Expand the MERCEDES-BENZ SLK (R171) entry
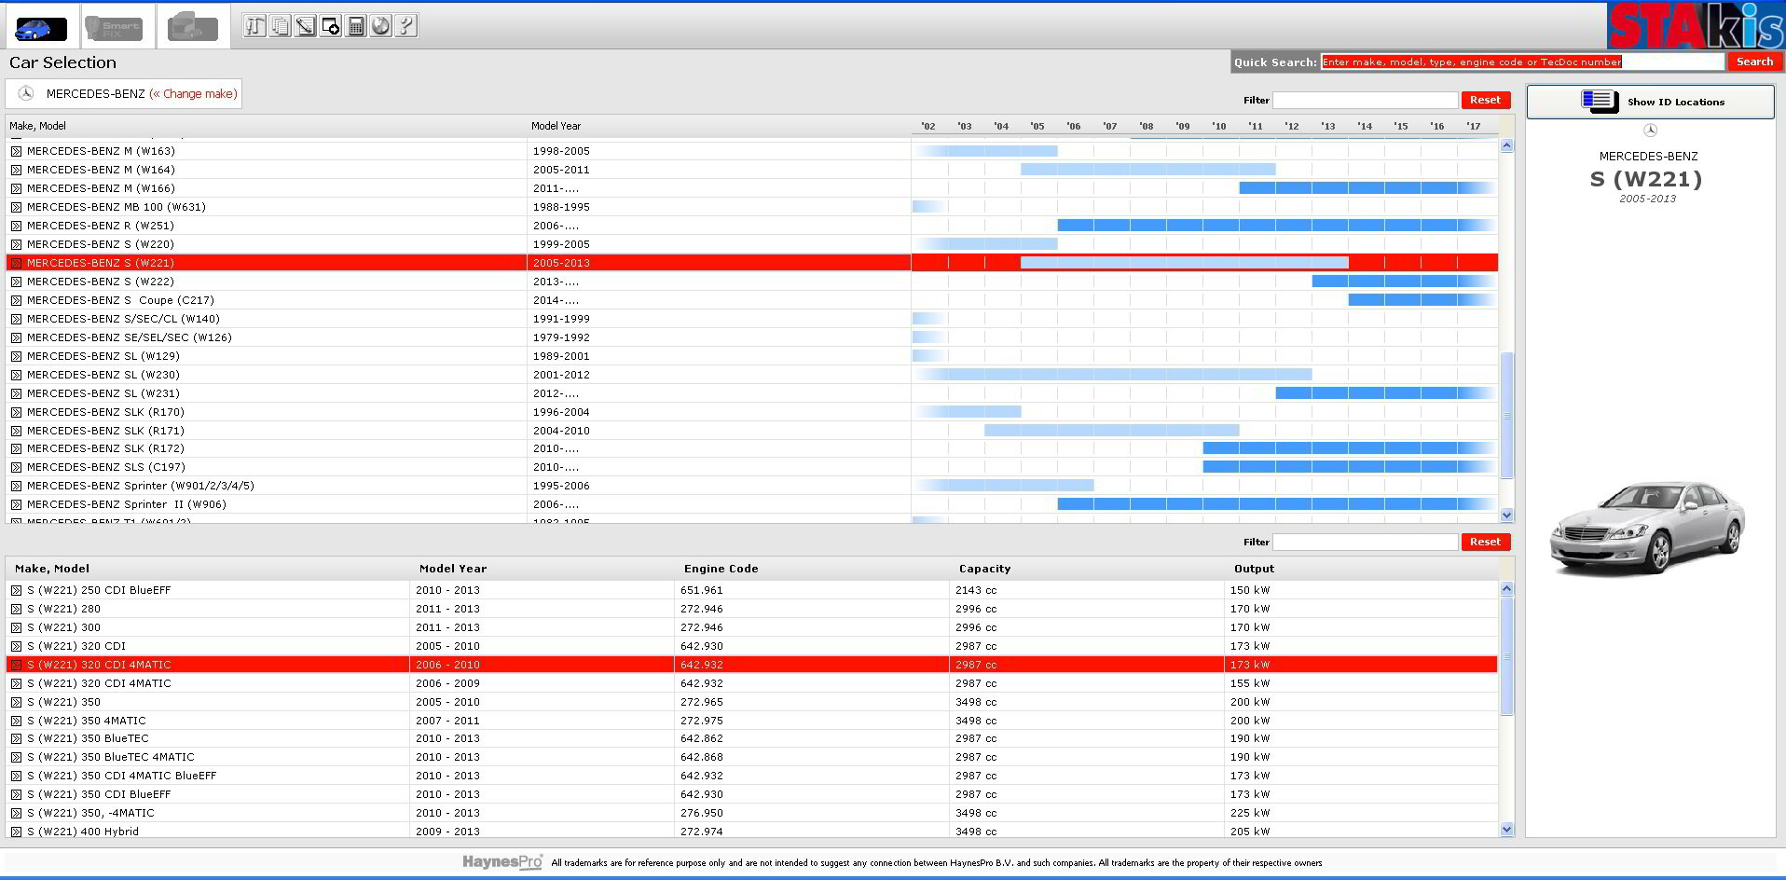 tap(16, 431)
